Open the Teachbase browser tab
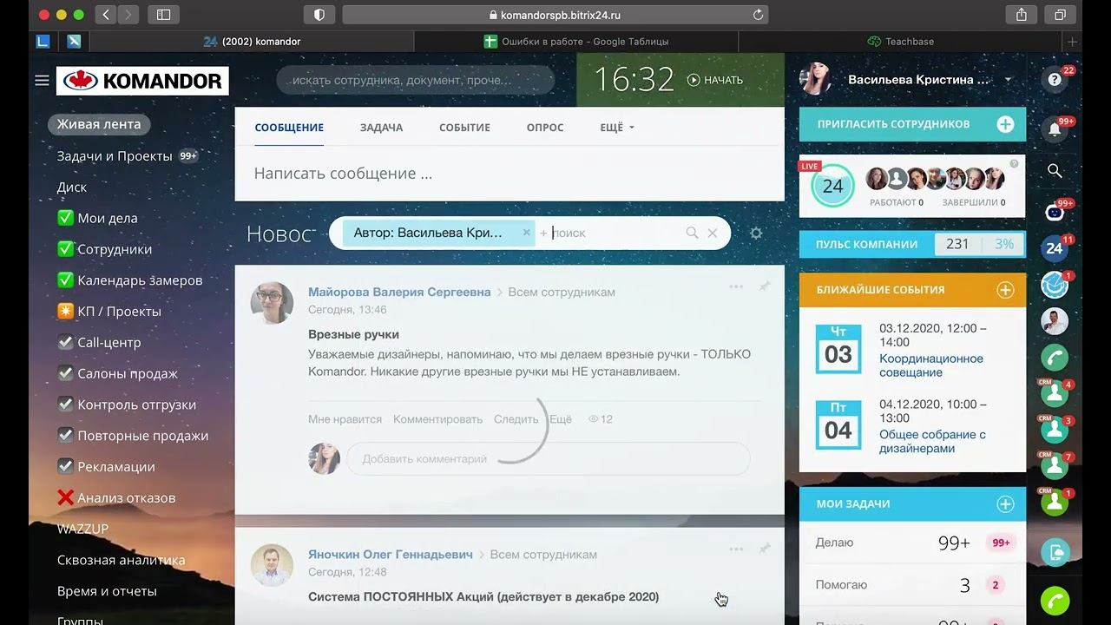Image resolution: width=1111 pixels, height=625 pixels. (x=900, y=41)
